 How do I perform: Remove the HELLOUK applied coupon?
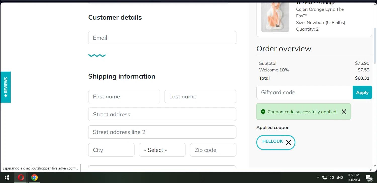coord(288,143)
